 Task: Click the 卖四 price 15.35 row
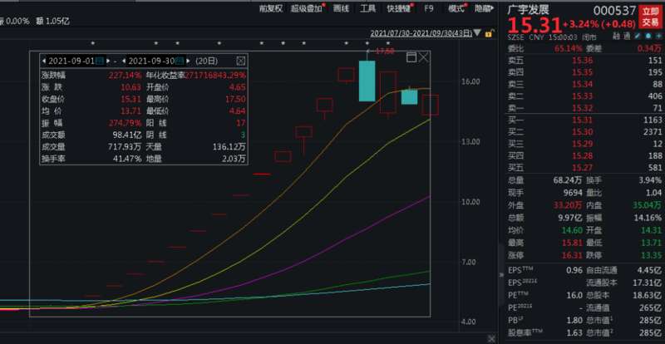tap(584, 72)
